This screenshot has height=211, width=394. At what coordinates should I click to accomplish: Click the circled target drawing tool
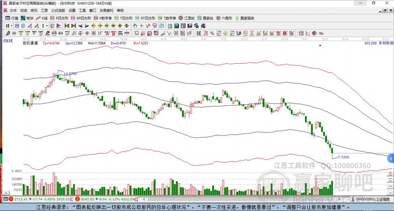[80, 33]
